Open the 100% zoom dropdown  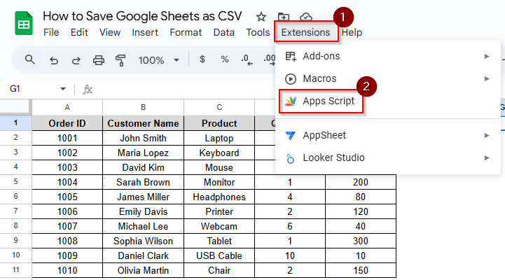159,60
